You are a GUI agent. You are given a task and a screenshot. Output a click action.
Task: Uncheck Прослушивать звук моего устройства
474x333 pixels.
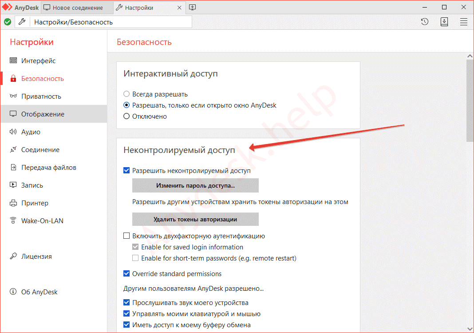point(126,303)
